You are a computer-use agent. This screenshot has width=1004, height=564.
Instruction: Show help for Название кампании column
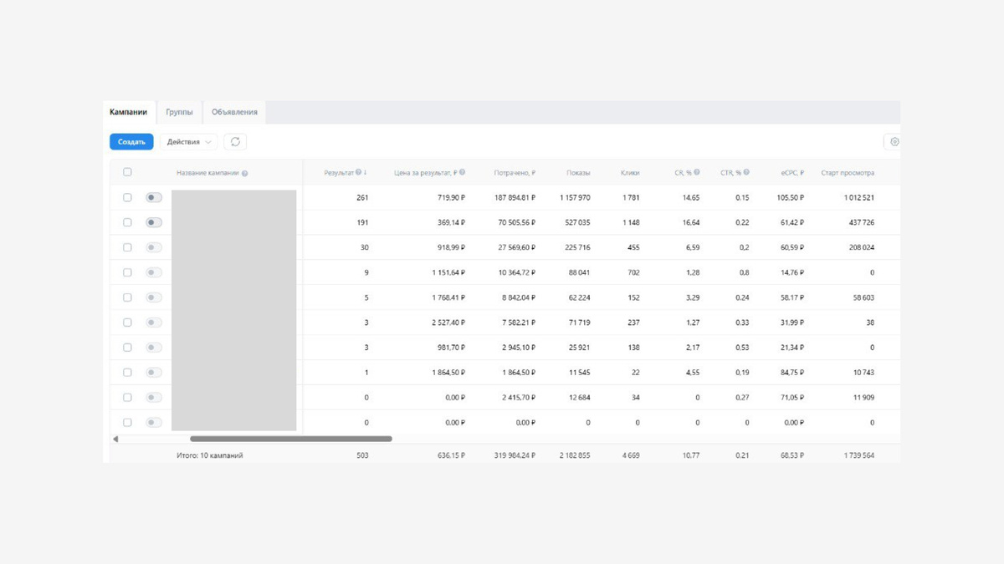point(245,173)
